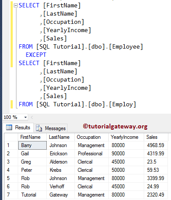The width and height of the screenshot is (171, 200).
Task: Click [Employee] table name in the query
Action: [126, 47]
